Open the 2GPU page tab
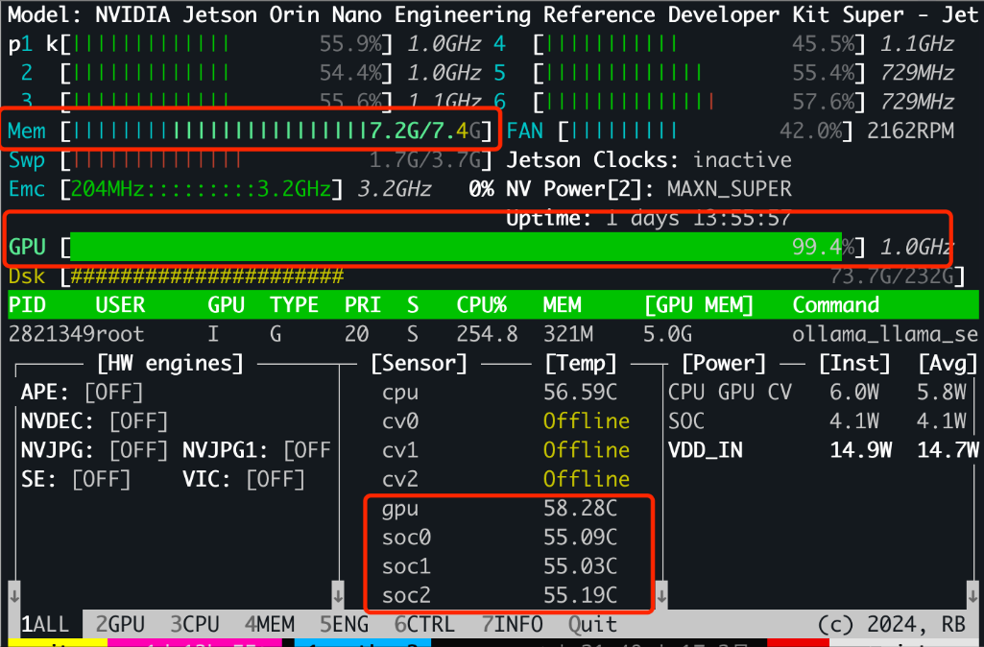The height and width of the screenshot is (647, 984). tap(120, 624)
